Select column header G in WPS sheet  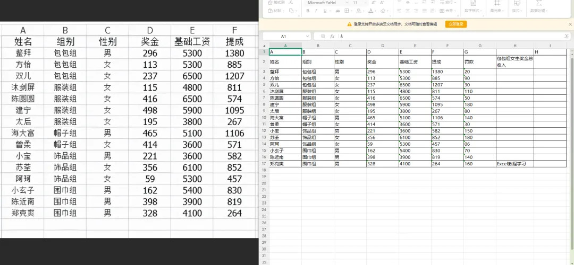pos(480,46)
